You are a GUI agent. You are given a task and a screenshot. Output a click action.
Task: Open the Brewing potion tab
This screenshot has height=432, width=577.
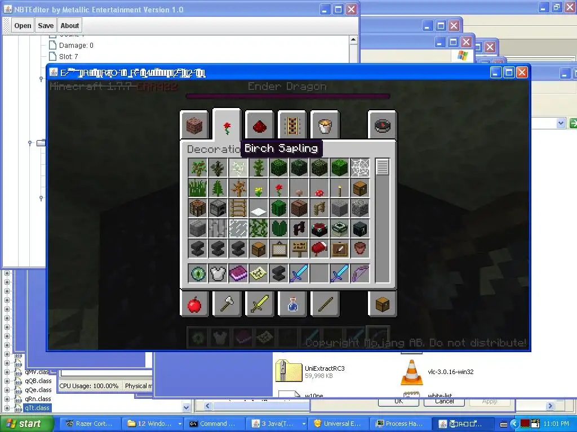tap(292, 303)
